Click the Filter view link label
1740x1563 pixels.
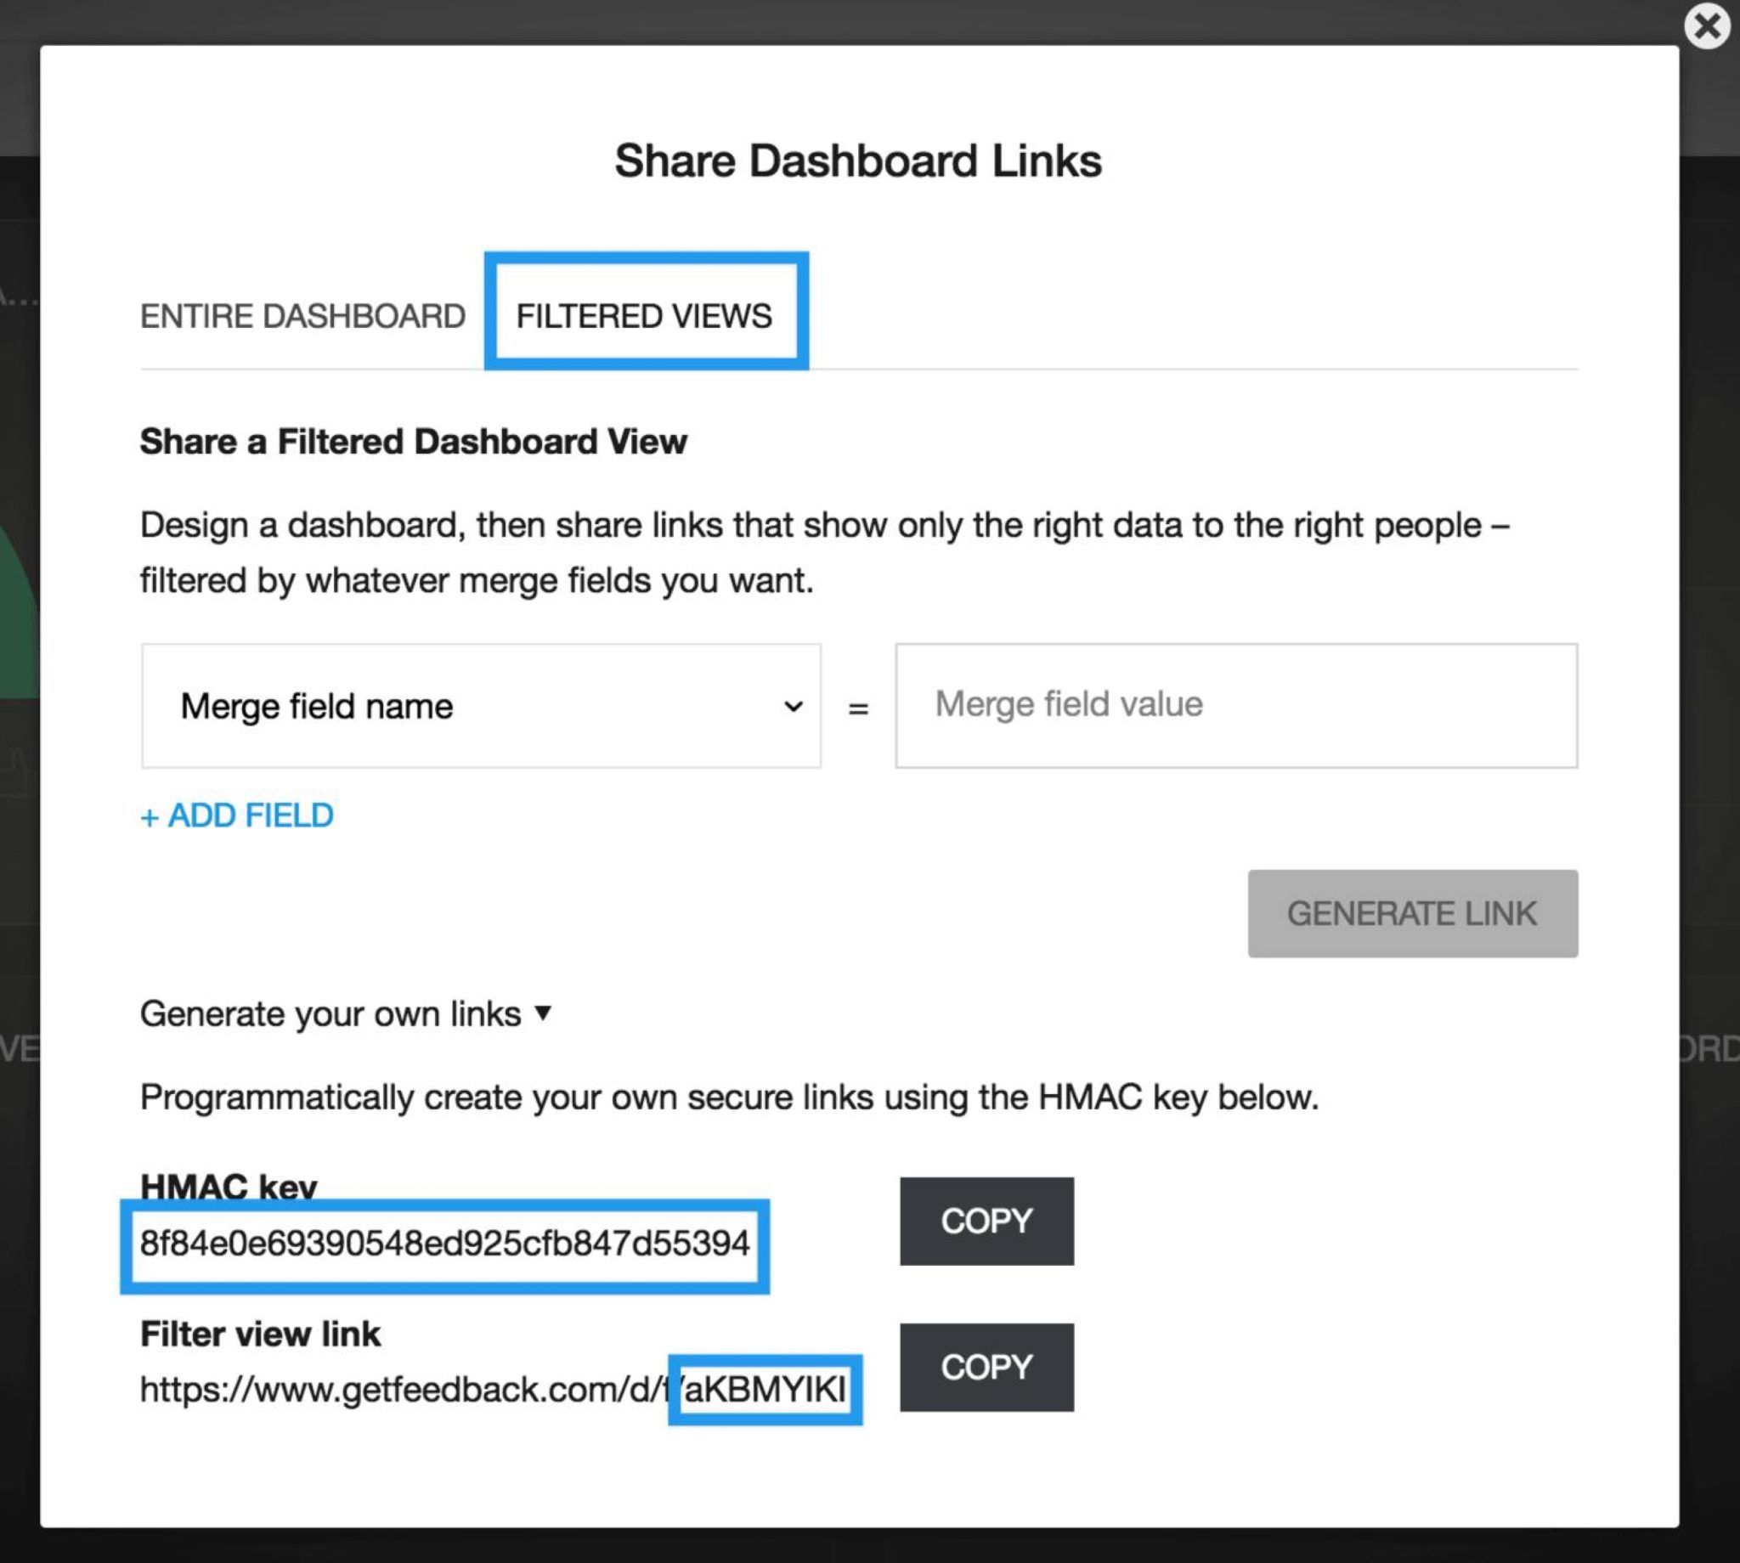pos(259,1333)
